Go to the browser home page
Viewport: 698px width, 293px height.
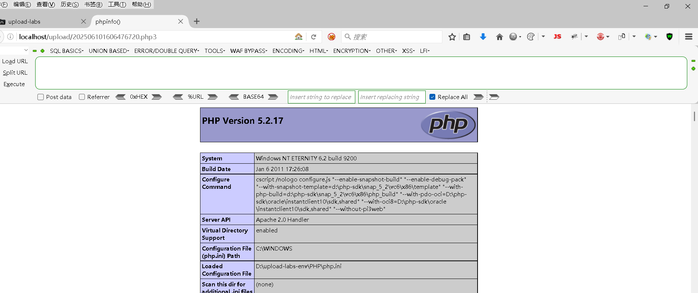(499, 37)
